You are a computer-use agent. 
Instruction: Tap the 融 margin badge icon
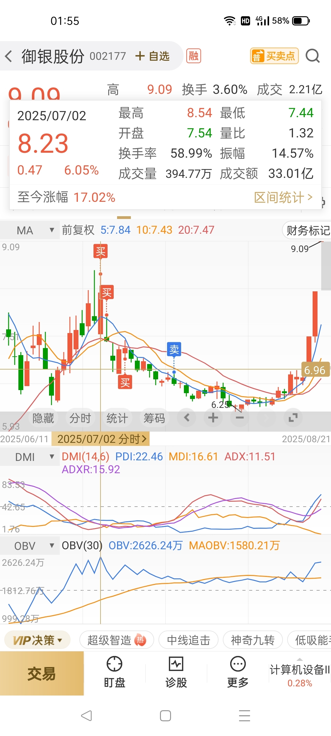194,56
